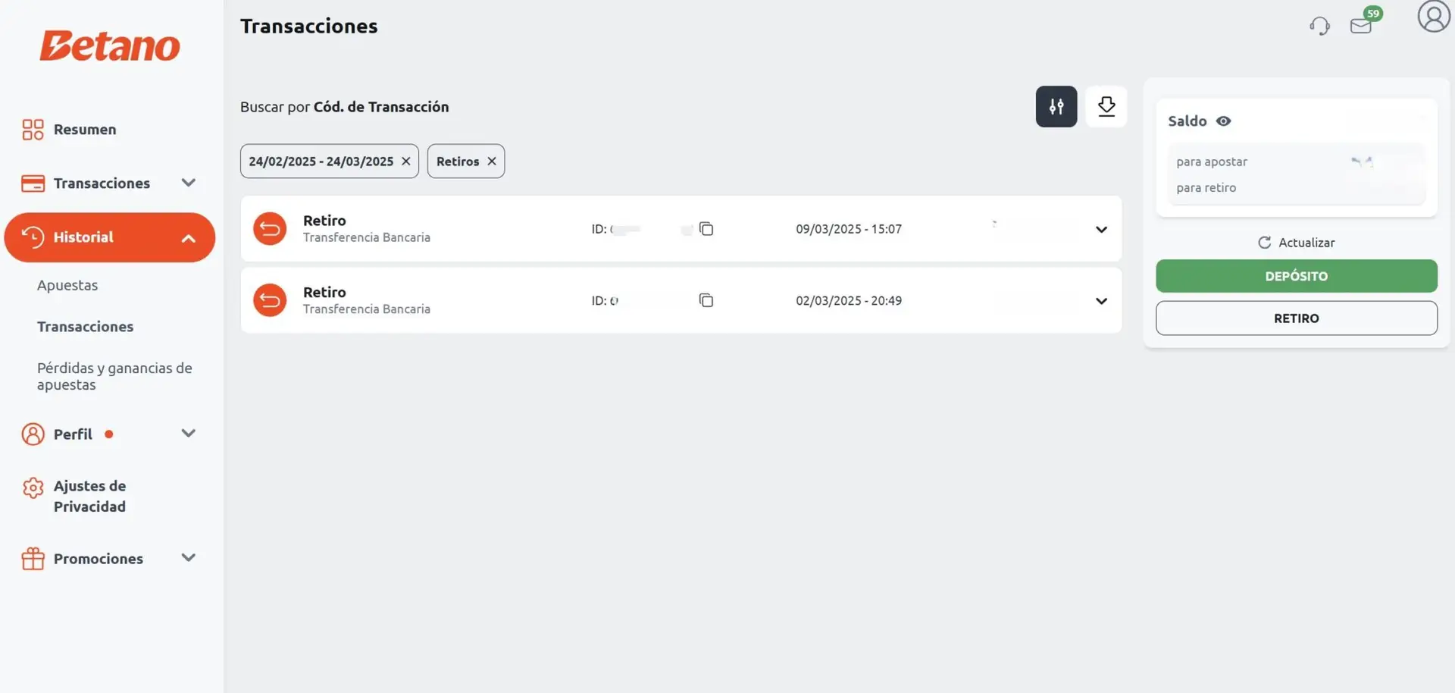The height and width of the screenshot is (693, 1455).
Task: Open the messages inbox icon
Action: (1361, 26)
